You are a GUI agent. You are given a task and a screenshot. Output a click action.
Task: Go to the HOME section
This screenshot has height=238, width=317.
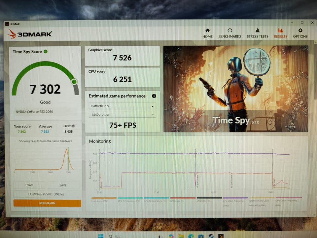pyautogui.click(x=207, y=33)
